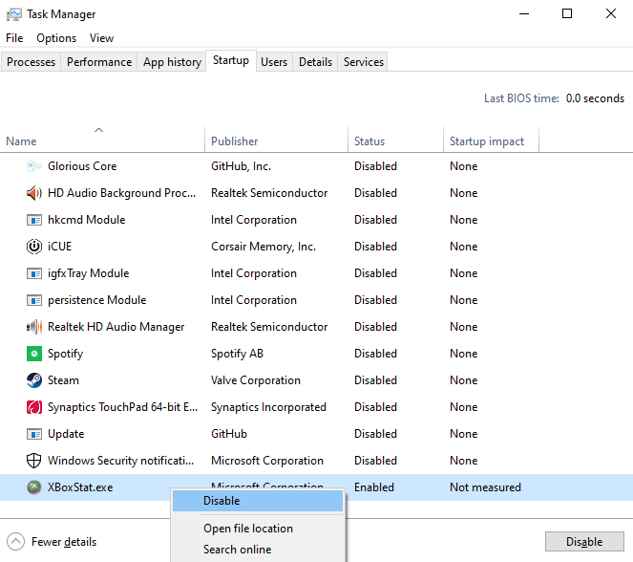Sort by Status column header

(369, 141)
